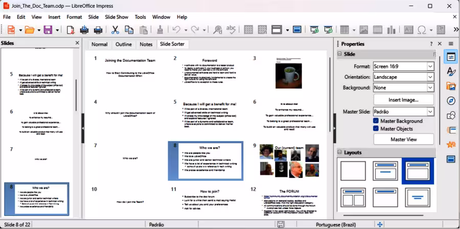Toggle the Display Grid icon
The image size is (460, 229).
click(248, 30)
